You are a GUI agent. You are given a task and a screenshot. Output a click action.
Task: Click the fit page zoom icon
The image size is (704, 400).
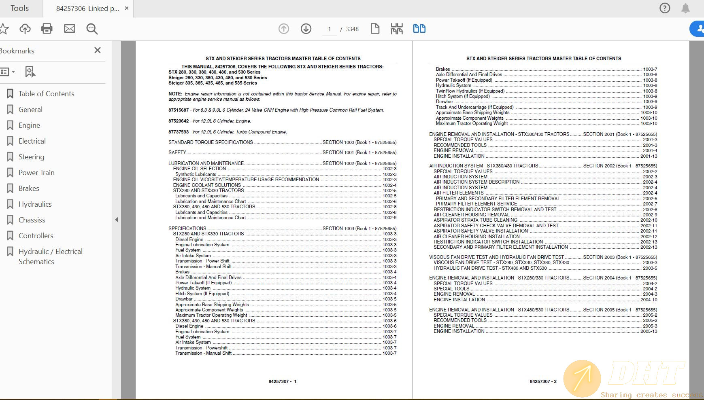click(397, 29)
